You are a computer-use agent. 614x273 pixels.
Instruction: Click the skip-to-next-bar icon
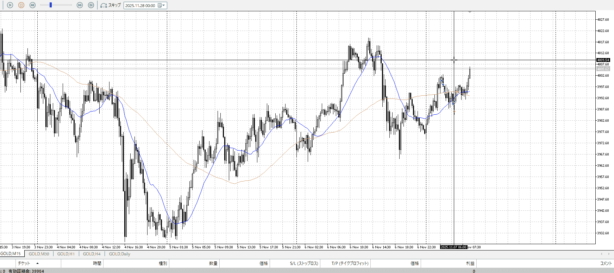91,5
